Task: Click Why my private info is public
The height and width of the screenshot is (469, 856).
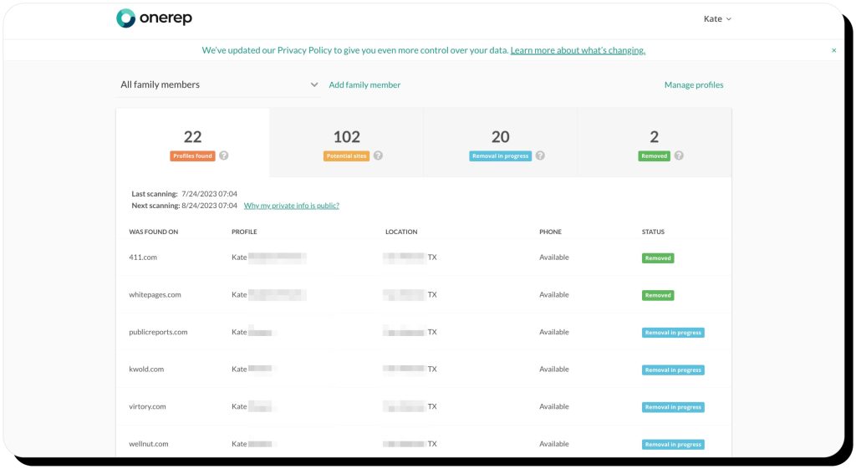Action: pos(292,206)
